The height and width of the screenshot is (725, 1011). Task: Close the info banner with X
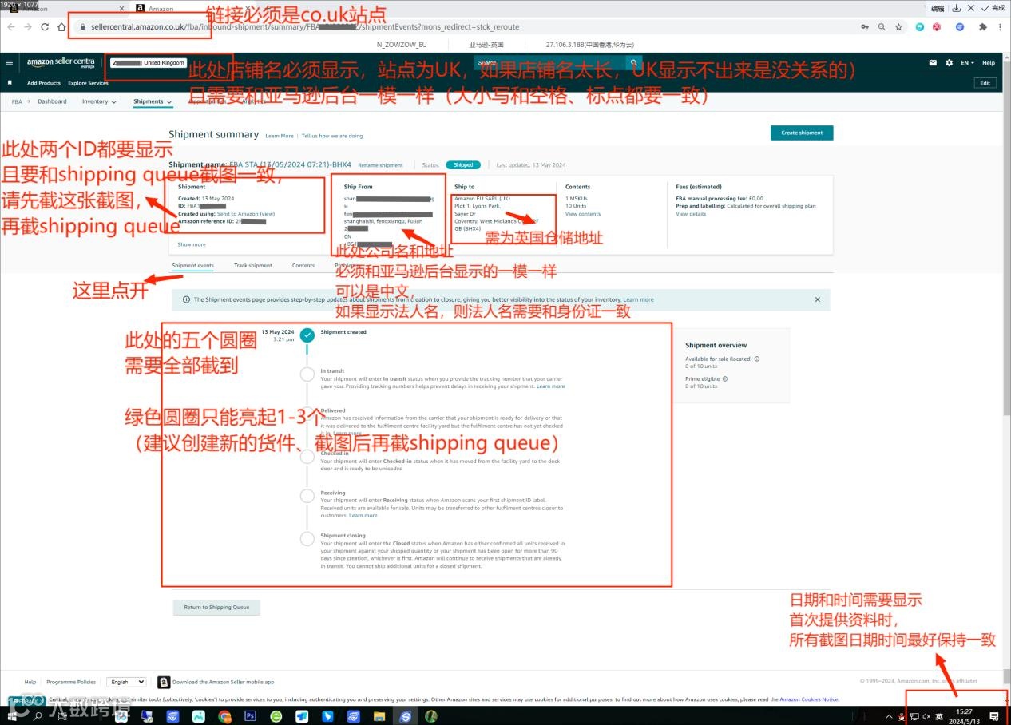[817, 299]
